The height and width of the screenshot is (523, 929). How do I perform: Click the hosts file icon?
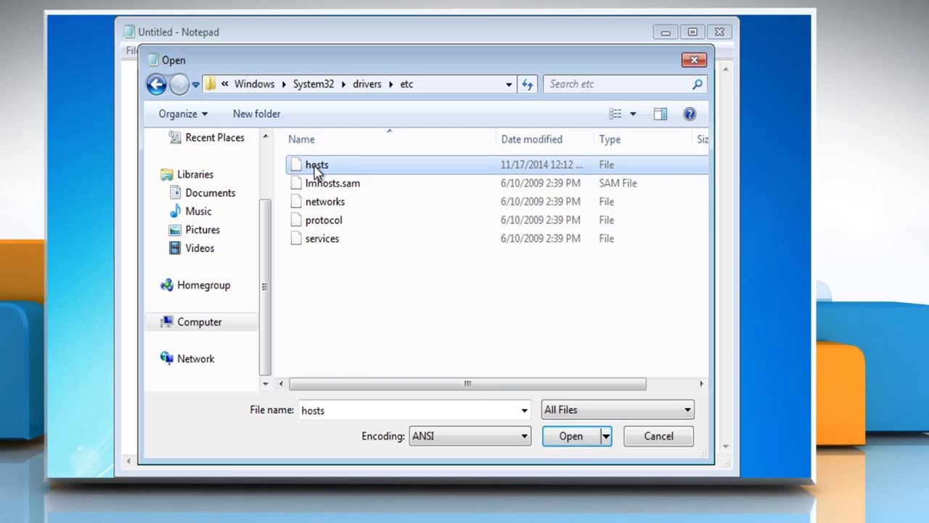[x=295, y=165]
